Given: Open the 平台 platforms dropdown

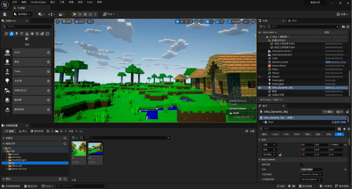Looking at the screenshot, I should [109, 14].
